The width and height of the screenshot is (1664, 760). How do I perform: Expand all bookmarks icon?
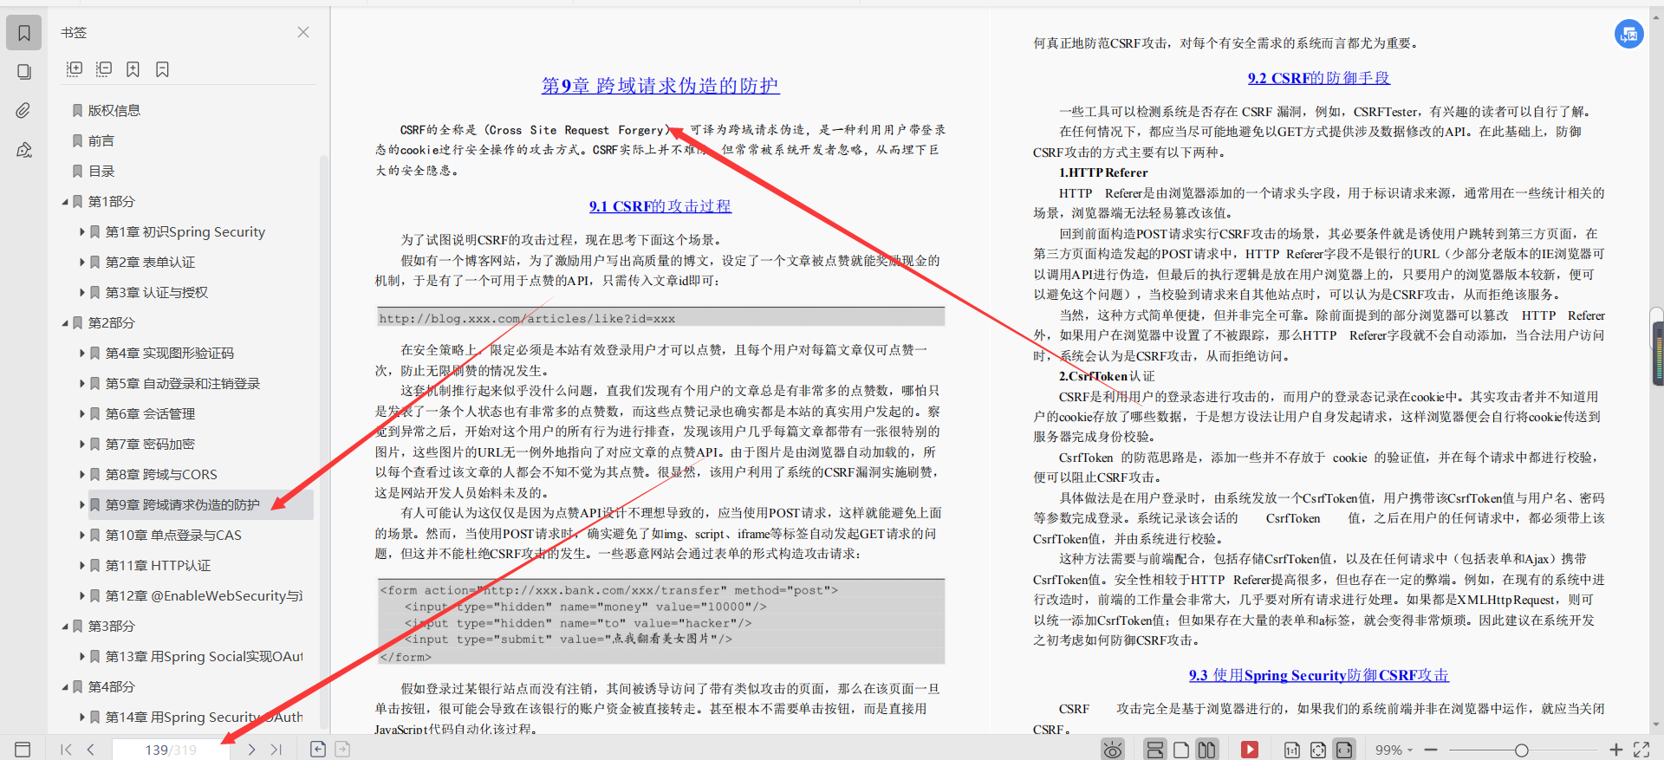pos(75,68)
